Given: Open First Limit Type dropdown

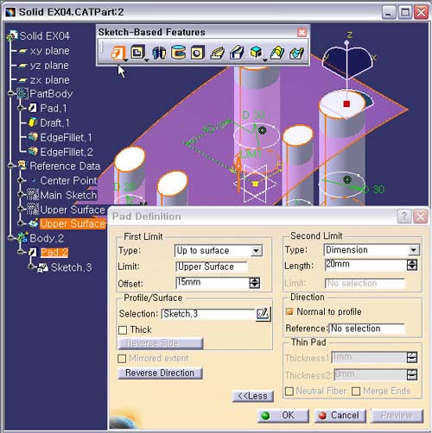Looking at the screenshot, I should coord(256,251).
